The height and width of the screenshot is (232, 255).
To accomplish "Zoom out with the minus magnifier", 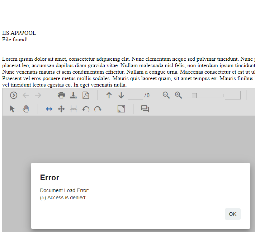I will click(166, 95).
